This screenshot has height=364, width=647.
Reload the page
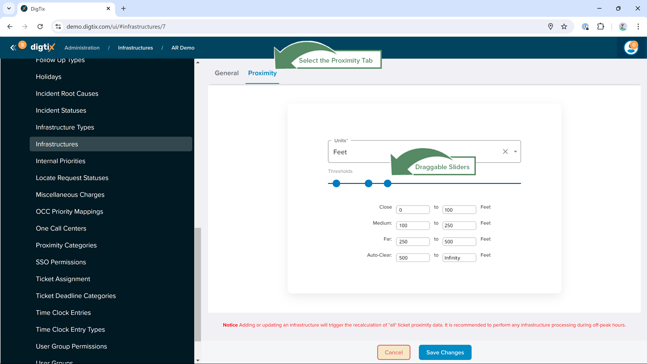coord(40,27)
